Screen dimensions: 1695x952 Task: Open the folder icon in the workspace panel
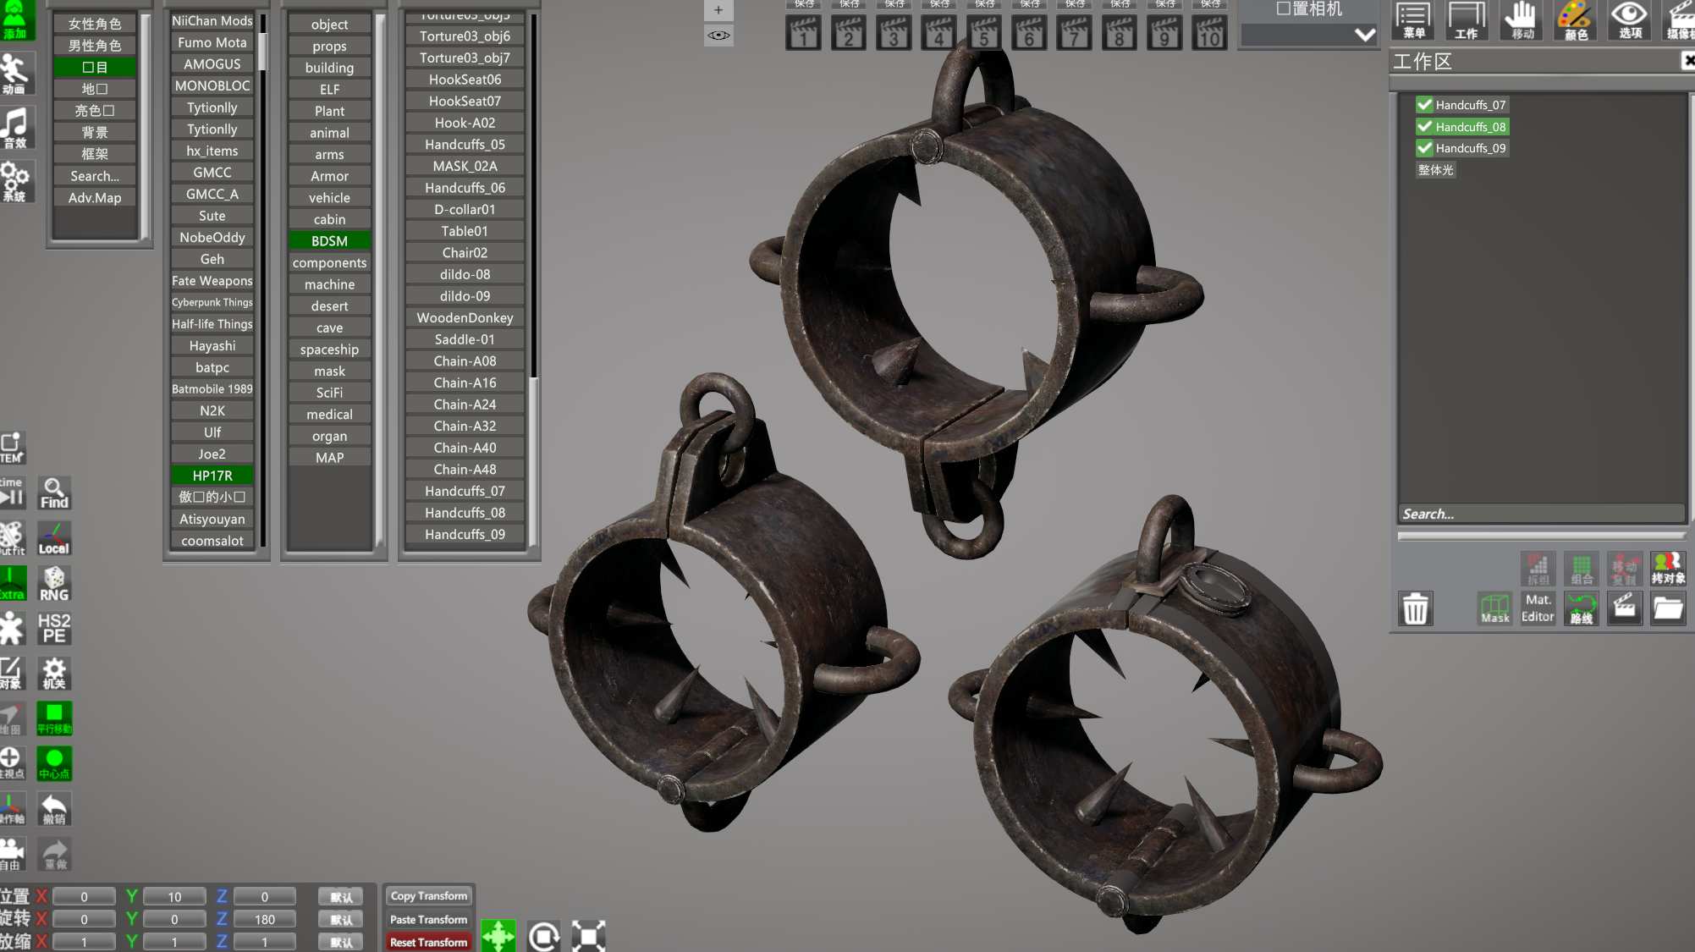1668,608
